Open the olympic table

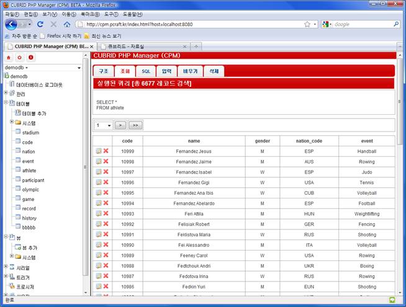(30, 190)
